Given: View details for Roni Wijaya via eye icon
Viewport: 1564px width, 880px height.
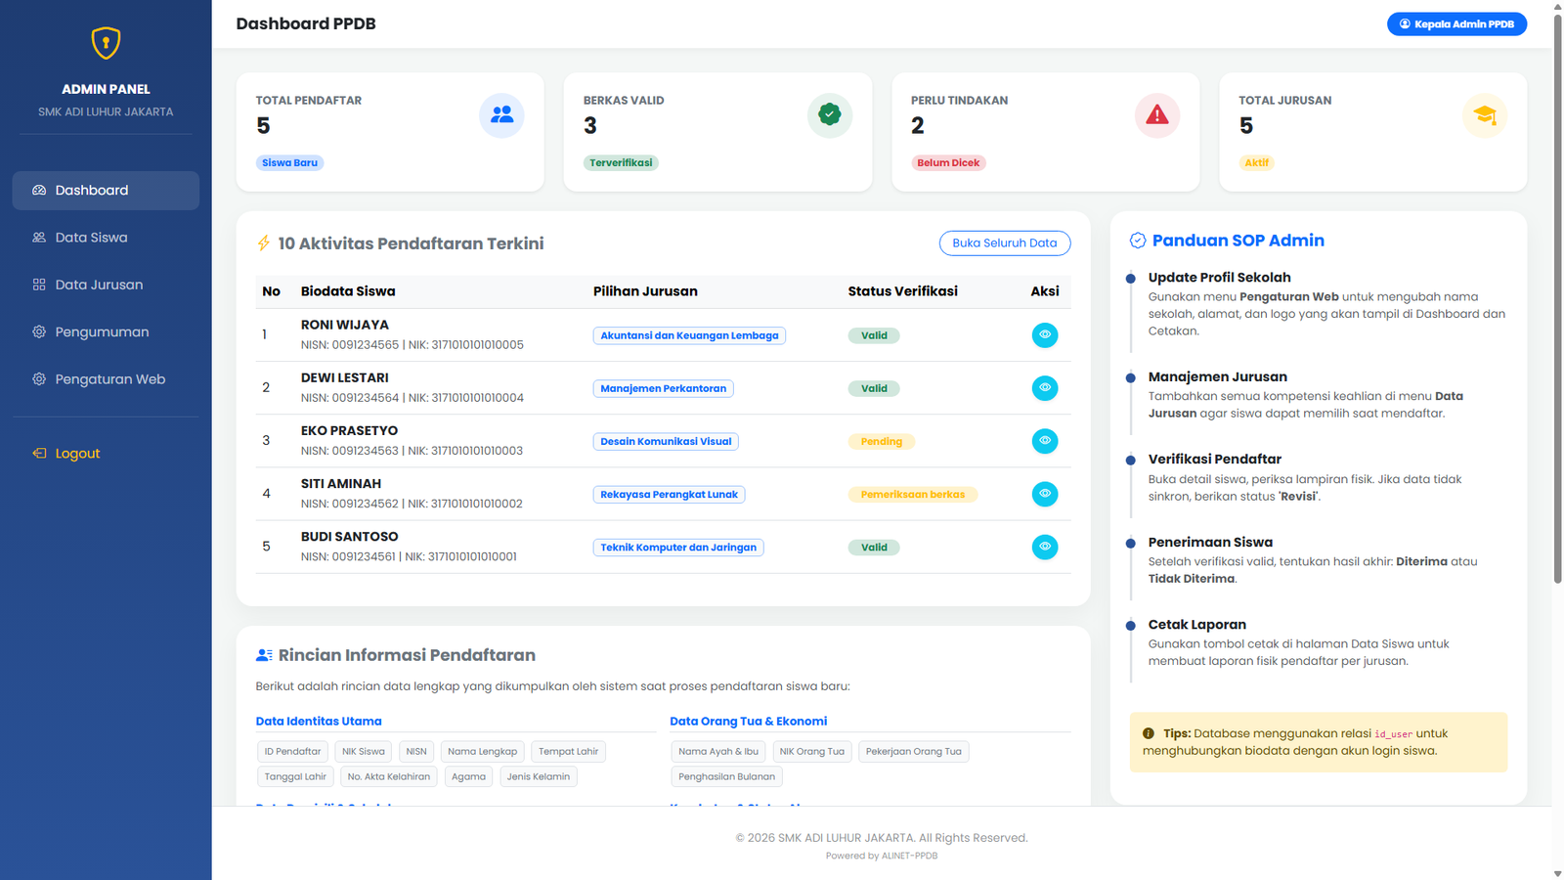Looking at the screenshot, I should coord(1044,335).
